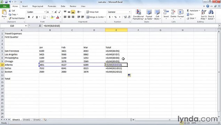The image size is (221, 125).
Task: Expand the Name Box dropdown arrow
Action: 26,26
